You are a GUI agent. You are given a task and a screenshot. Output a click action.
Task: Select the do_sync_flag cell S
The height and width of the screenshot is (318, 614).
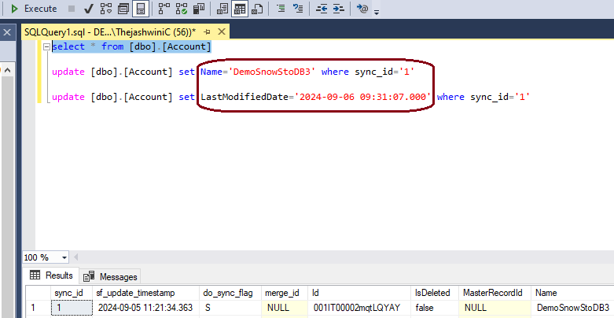pyautogui.click(x=230, y=308)
